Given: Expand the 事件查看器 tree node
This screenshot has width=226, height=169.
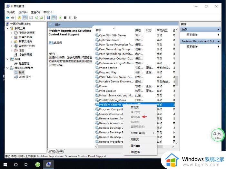Looking at the screenshot, I should (12, 37).
